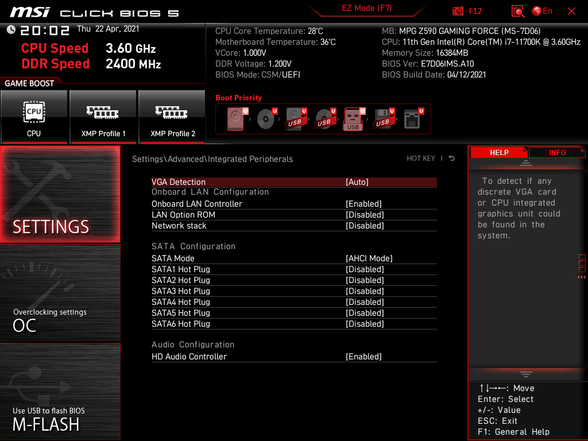Select the USB key boot icon

354,119
